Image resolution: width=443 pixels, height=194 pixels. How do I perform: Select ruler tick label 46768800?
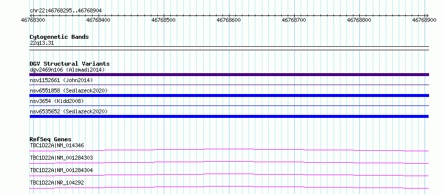359,20
